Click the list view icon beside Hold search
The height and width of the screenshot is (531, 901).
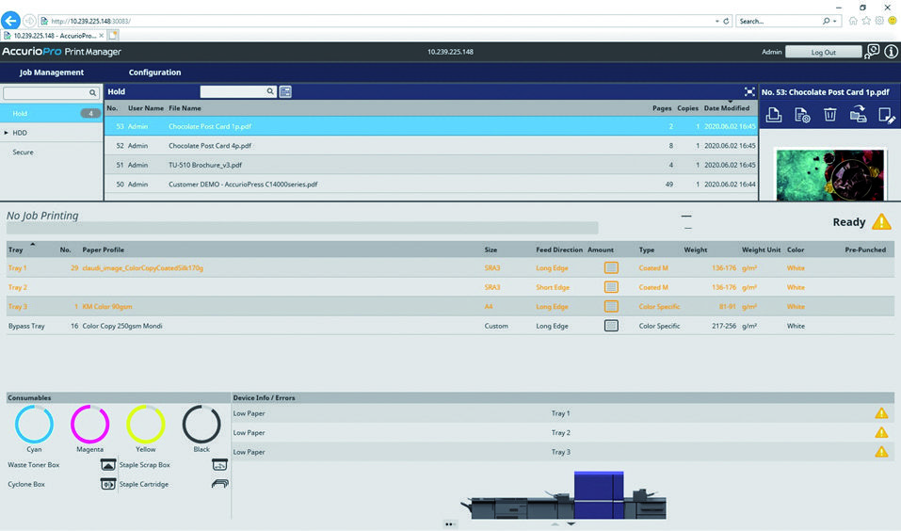(285, 92)
